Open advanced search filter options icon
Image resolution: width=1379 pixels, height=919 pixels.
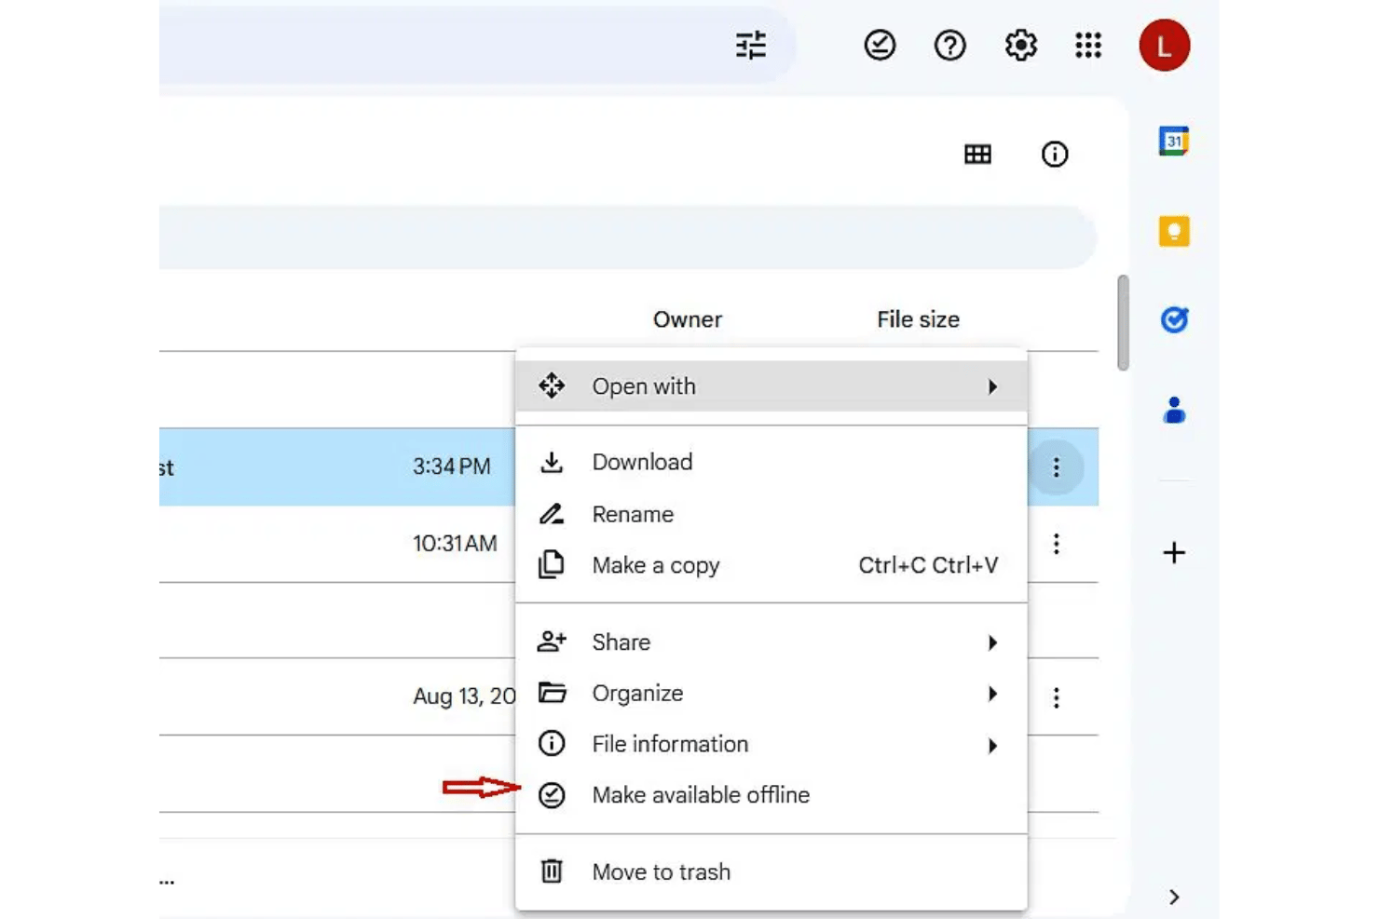click(x=750, y=45)
